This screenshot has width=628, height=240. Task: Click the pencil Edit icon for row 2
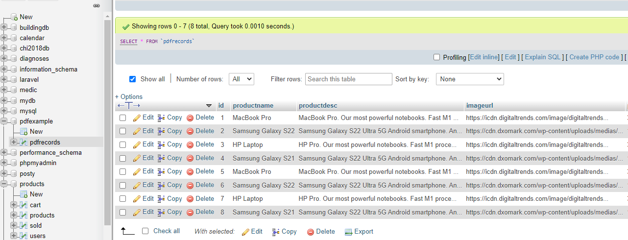tap(137, 131)
